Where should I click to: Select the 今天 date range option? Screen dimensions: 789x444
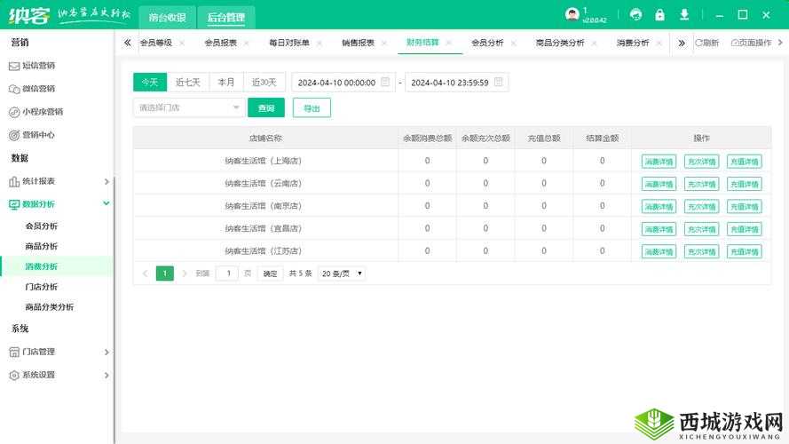click(149, 82)
